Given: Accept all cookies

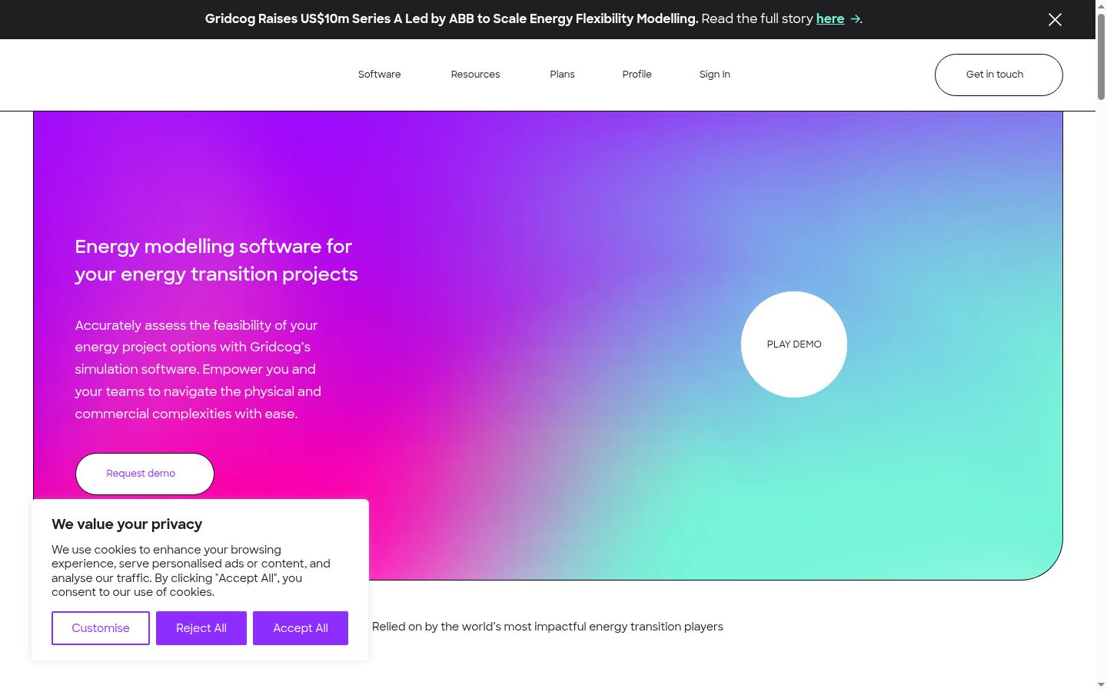Looking at the screenshot, I should (x=301, y=628).
